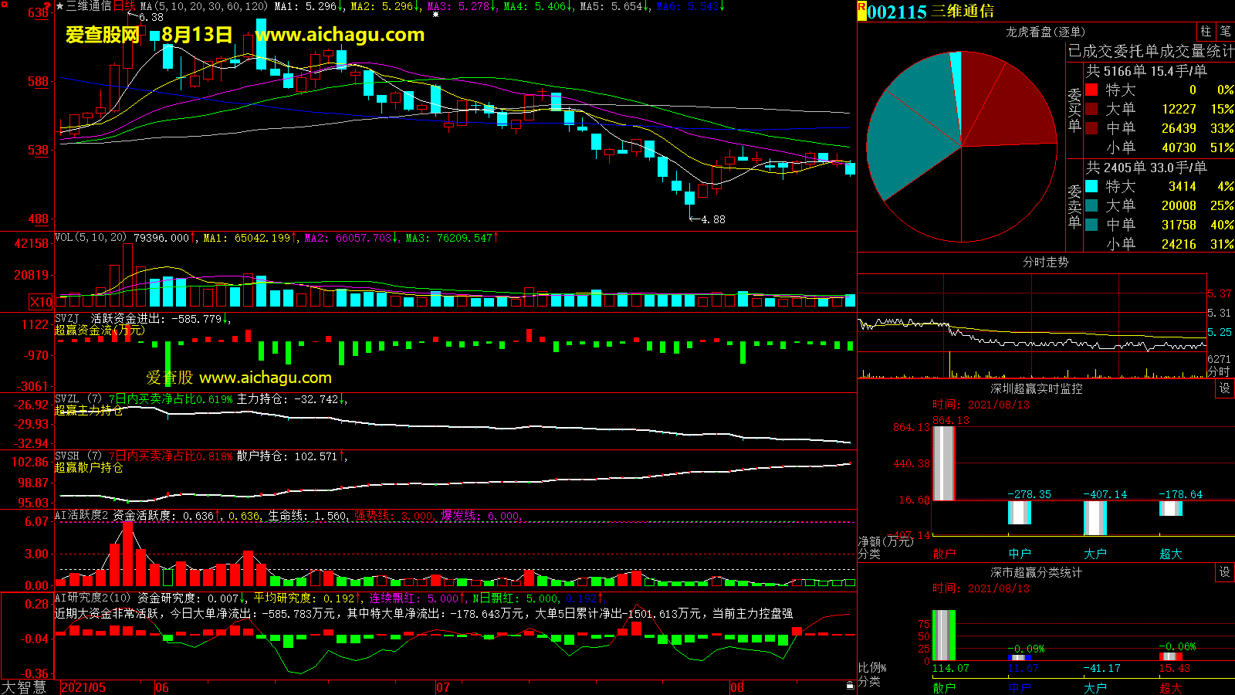Click the 散户 bar in 深圳超赢实时监控

click(x=943, y=463)
